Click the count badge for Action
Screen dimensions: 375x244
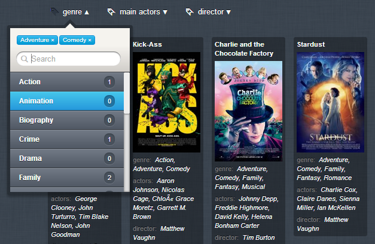pyautogui.click(x=109, y=82)
